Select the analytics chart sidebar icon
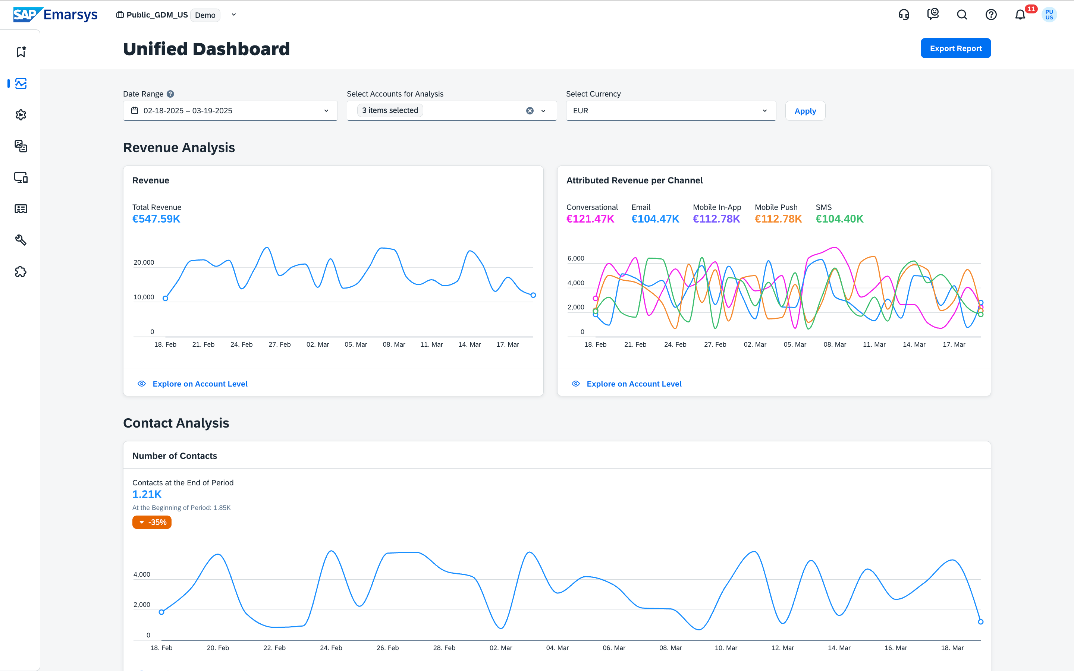Image resolution: width=1074 pixels, height=671 pixels. tap(21, 84)
